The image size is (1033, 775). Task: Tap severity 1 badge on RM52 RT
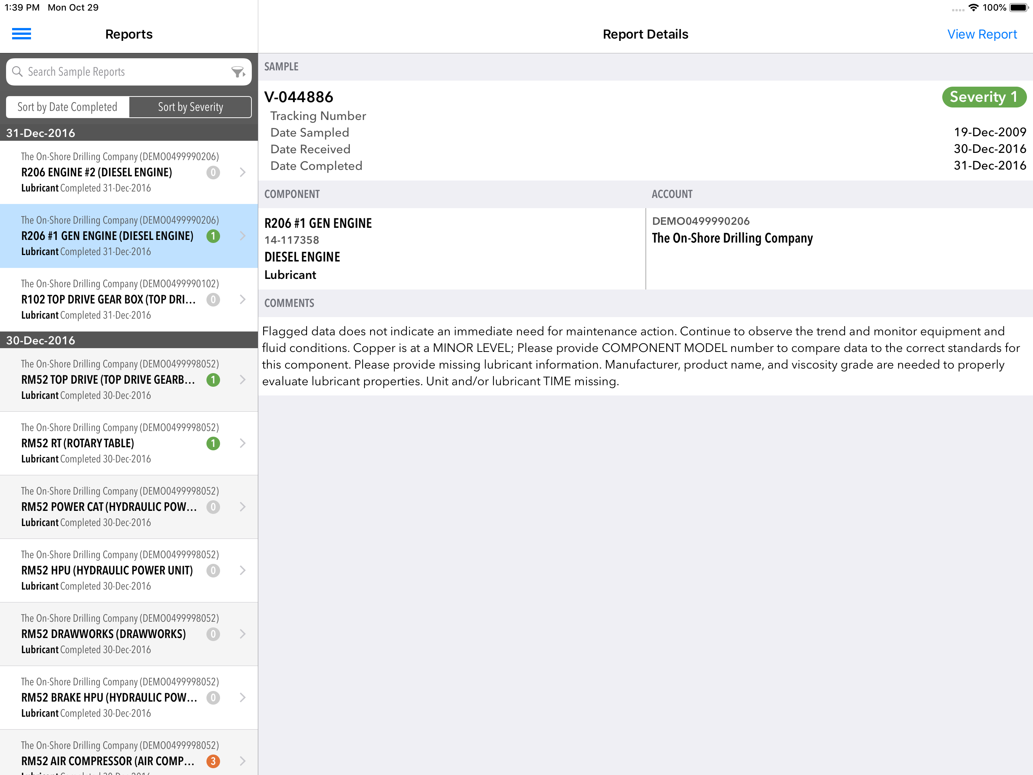point(213,443)
